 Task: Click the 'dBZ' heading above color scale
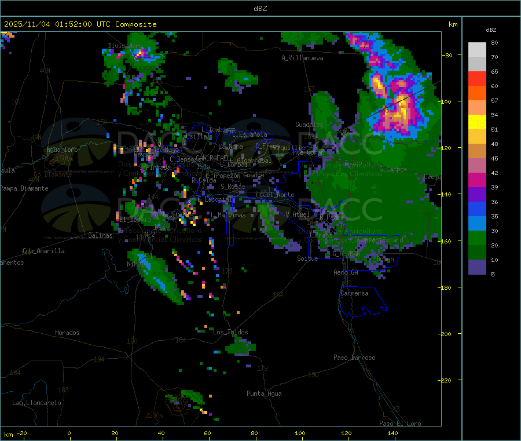491,30
